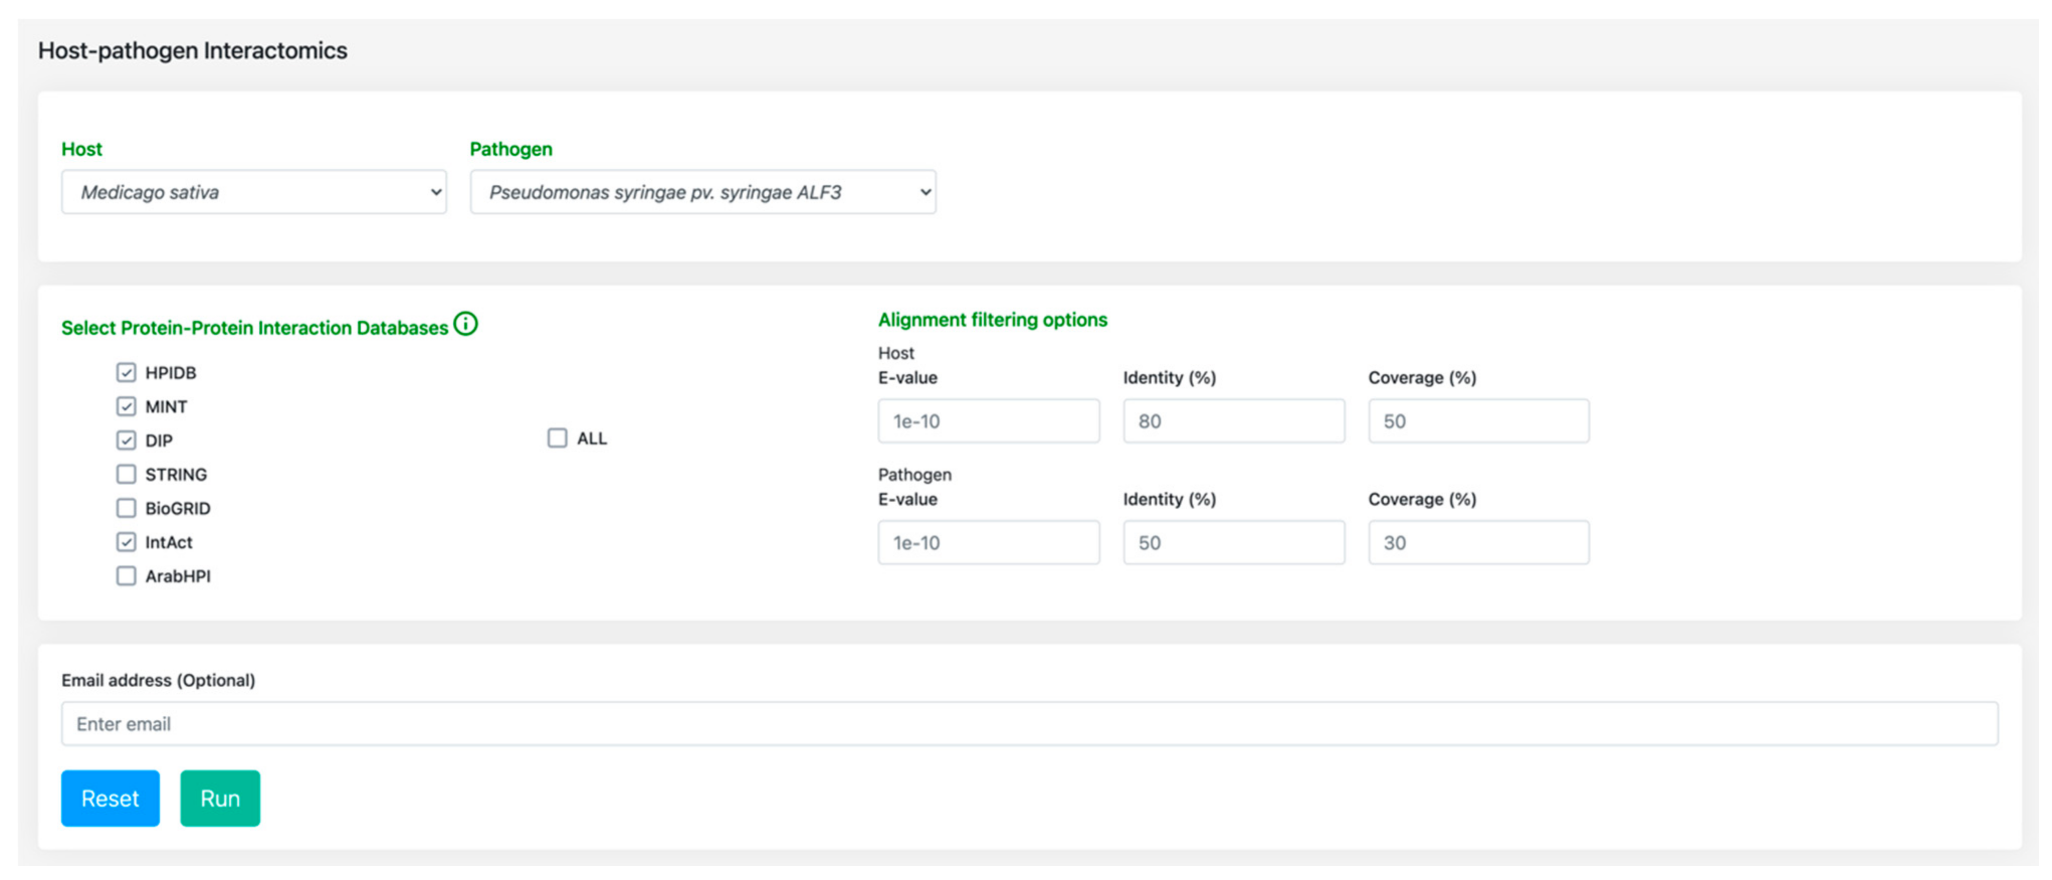This screenshot has height=880, width=2052.
Task: Tick the BioGRID database checkbox
Action: click(x=126, y=508)
